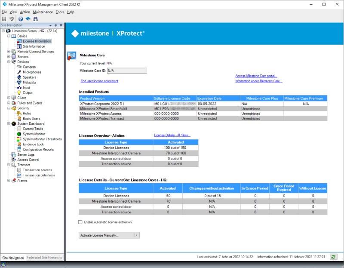Open the Activate License Manually dropdown arrow
344x268 pixels.
tap(137, 235)
